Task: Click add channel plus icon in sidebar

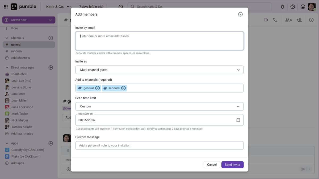Action: click(51, 38)
